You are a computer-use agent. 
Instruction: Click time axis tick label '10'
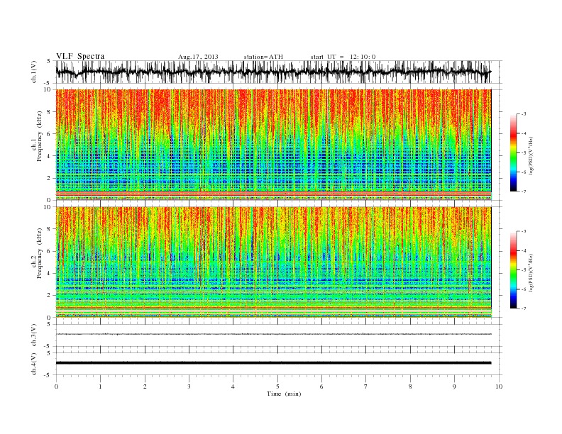click(499, 386)
